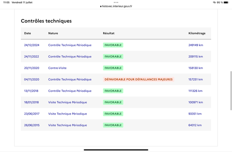
Task: Click the 249149 km mileage value
Action: [195, 45]
